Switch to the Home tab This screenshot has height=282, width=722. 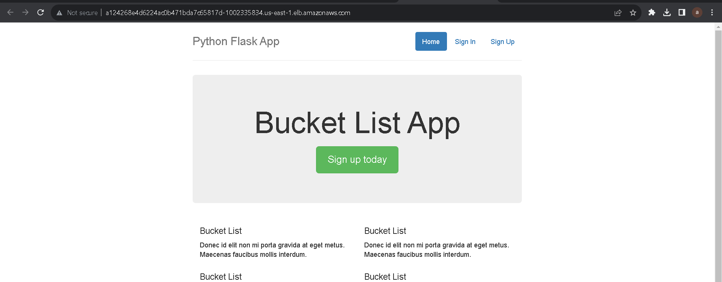pos(431,41)
